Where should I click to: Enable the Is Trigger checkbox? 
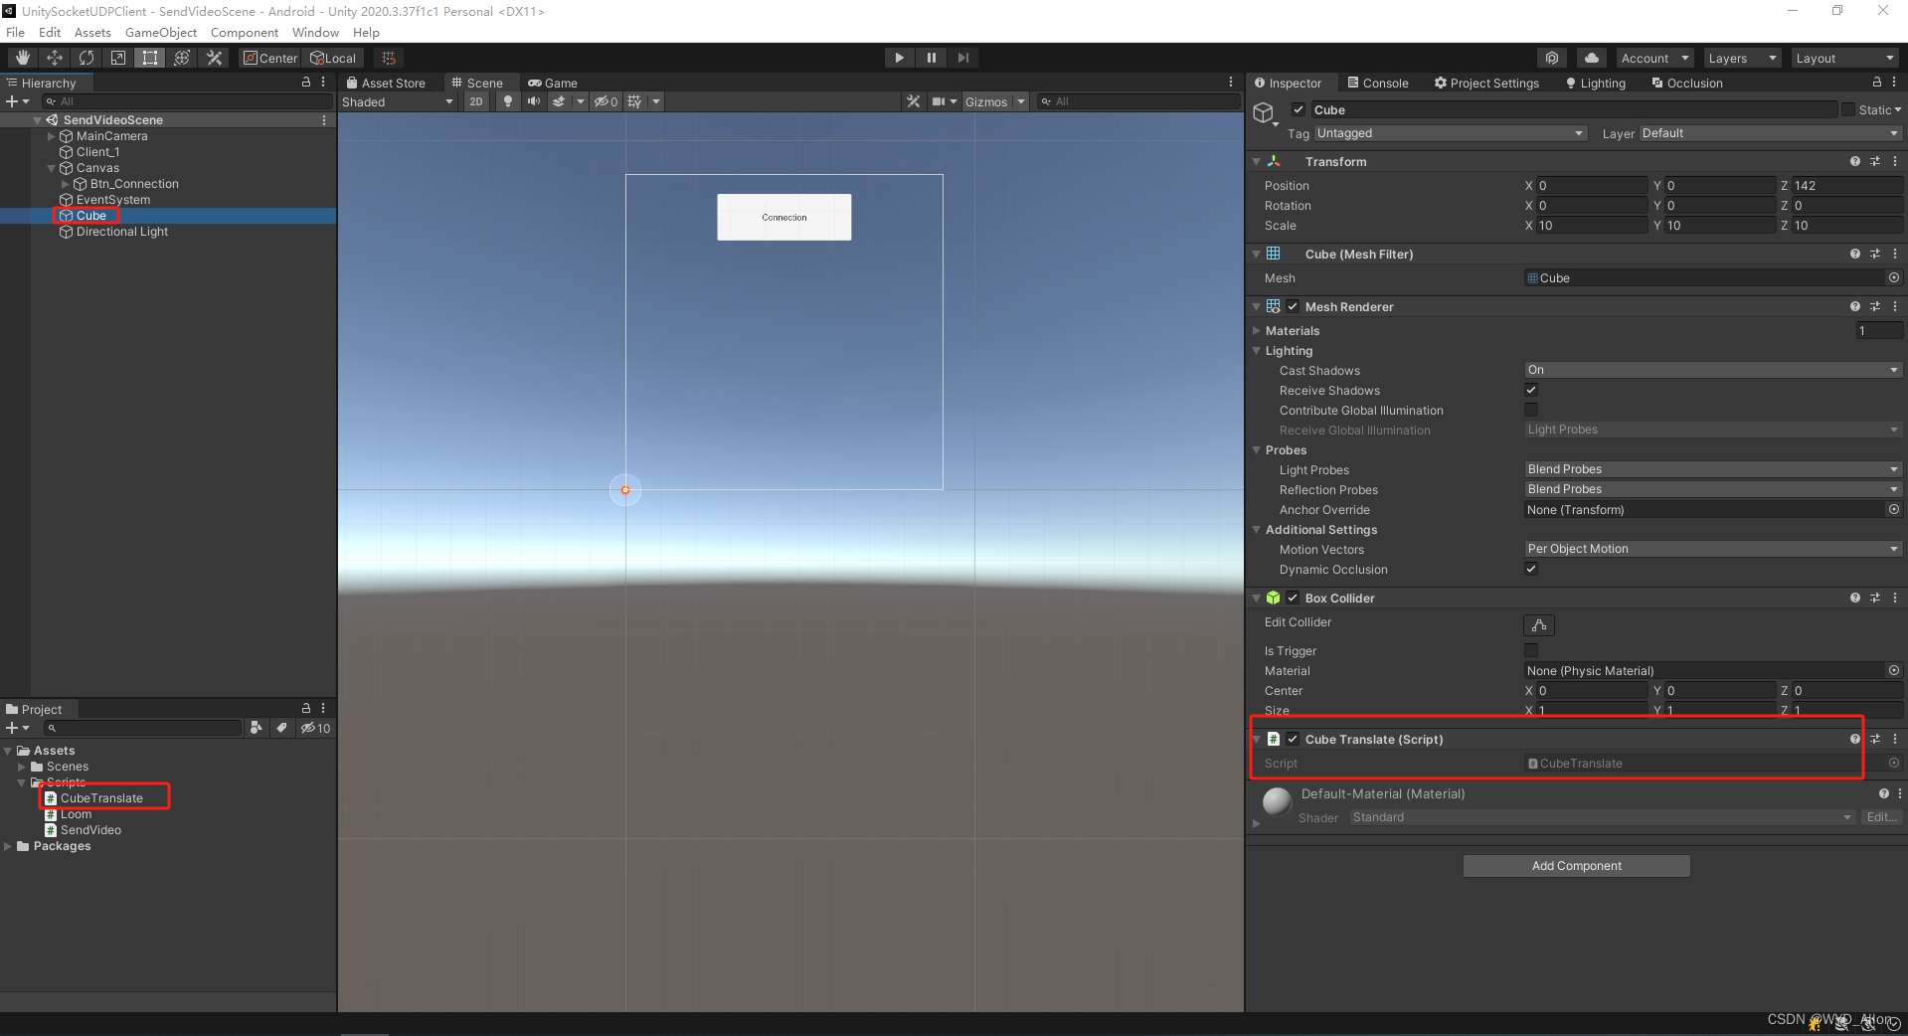point(1531,650)
